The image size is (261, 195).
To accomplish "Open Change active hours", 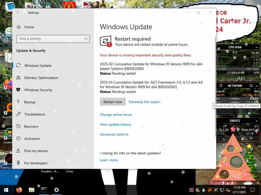I will click(116, 115).
